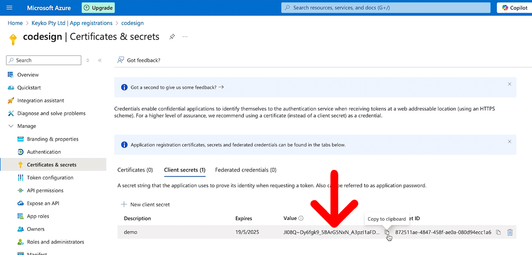Switch to the Certificates tab
The height and width of the screenshot is (255, 532).
(135, 170)
